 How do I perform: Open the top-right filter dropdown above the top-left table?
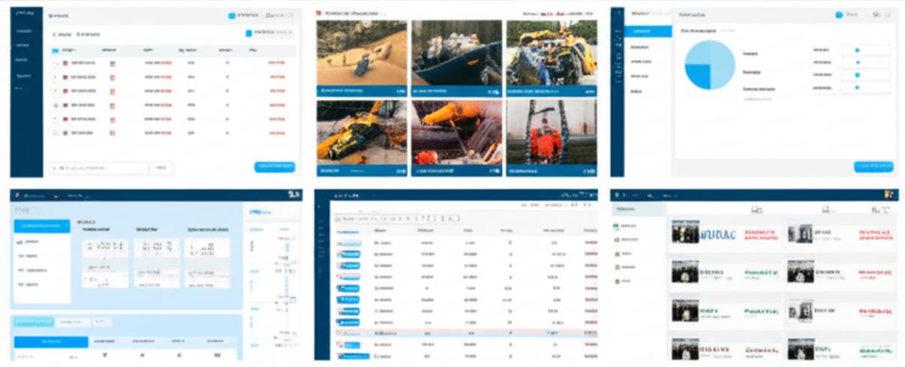pyautogui.click(x=269, y=32)
